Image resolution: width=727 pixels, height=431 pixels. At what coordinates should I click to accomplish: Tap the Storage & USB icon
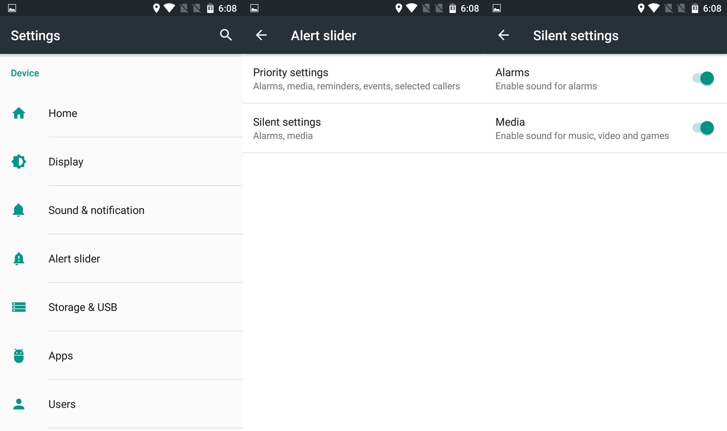pyautogui.click(x=19, y=307)
